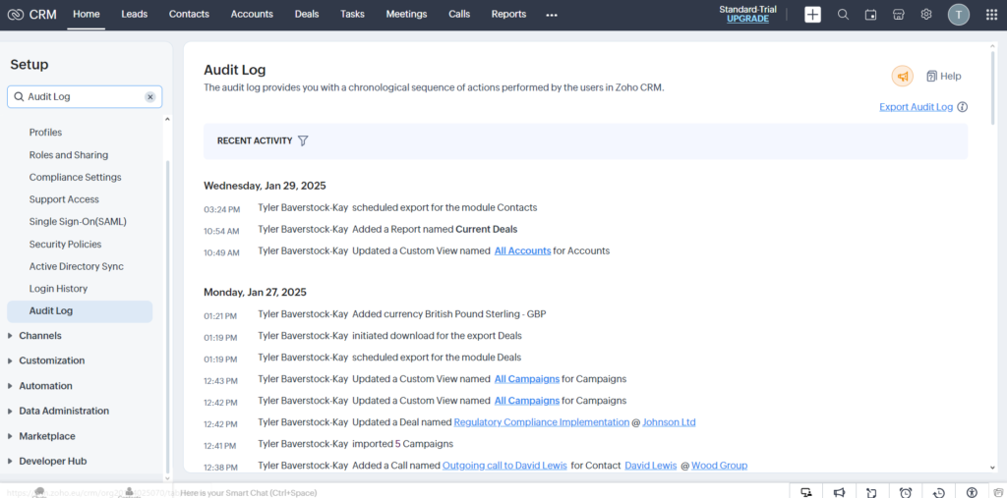This screenshot has height=498, width=1007.
Task: Click the Zoho CRM logo icon
Action: click(x=17, y=14)
